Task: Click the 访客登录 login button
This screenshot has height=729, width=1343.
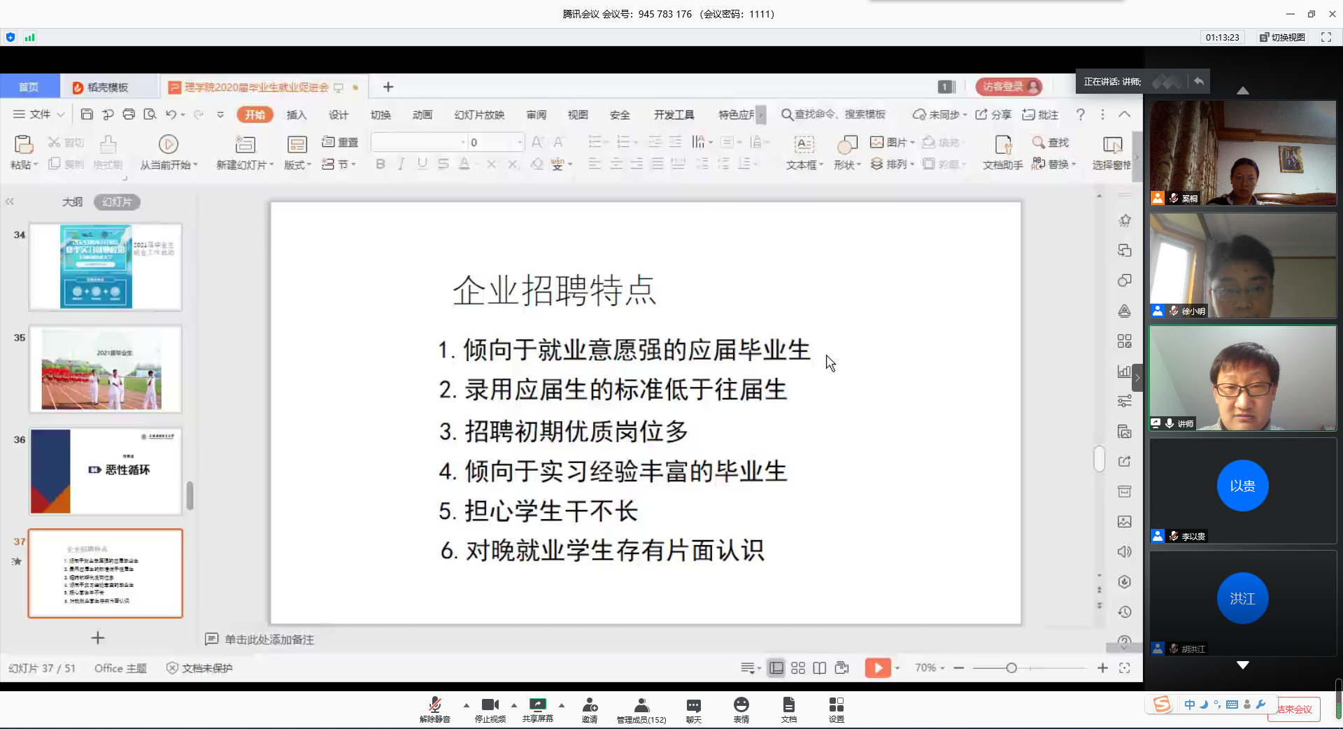Action: [x=1008, y=87]
